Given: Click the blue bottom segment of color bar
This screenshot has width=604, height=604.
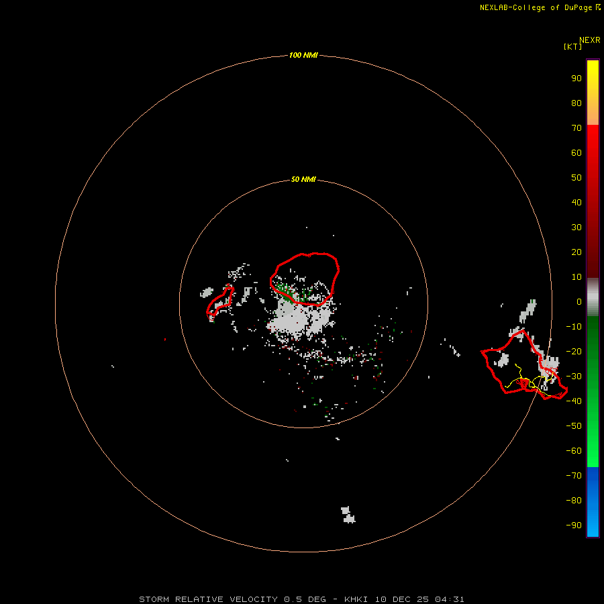Looking at the screenshot, I should [593, 501].
